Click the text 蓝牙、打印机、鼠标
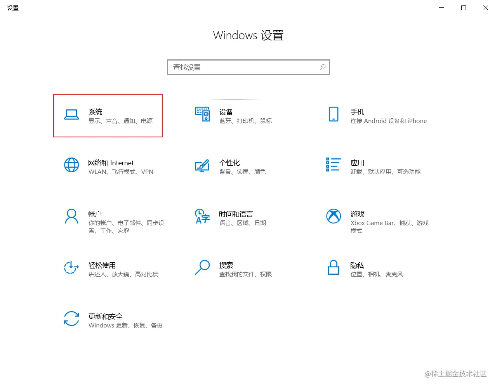 click(x=246, y=121)
